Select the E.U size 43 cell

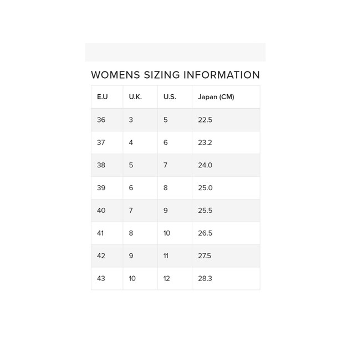point(101,279)
